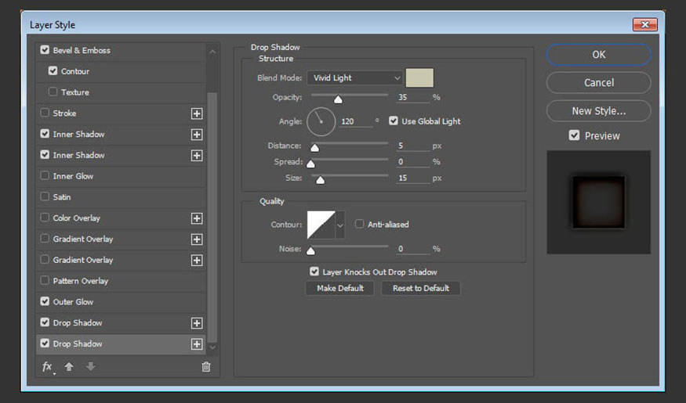Uncheck the Bevel & Emboss checkbox

pyautogui.click(x=45, y=50)
